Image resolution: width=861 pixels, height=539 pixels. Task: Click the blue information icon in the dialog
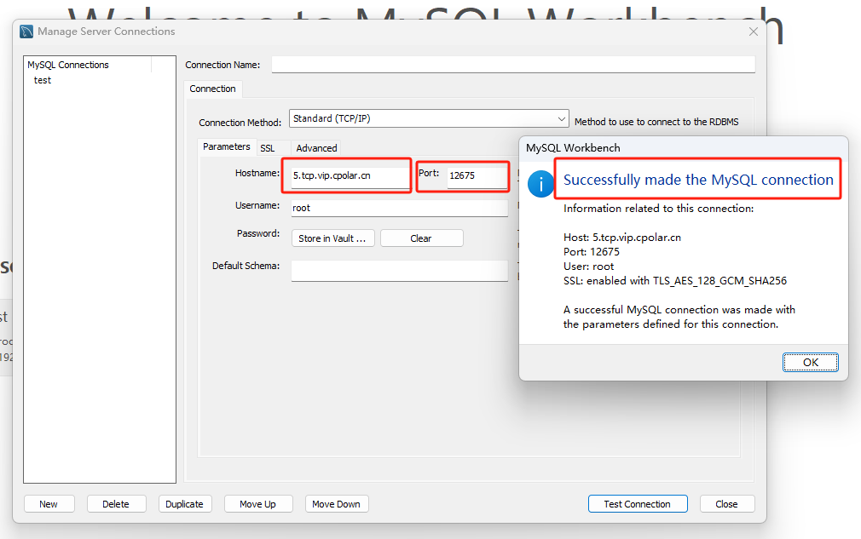click(540, 184)
